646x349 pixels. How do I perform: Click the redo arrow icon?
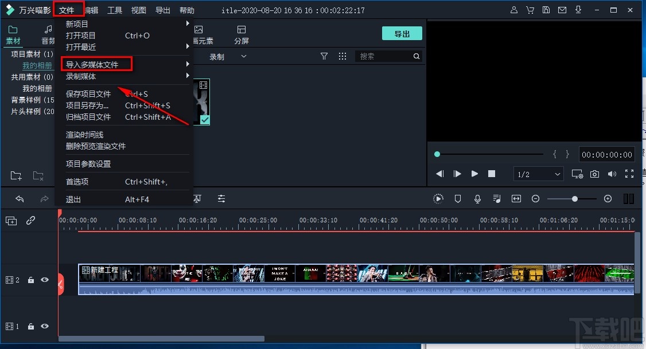[44, 199]
